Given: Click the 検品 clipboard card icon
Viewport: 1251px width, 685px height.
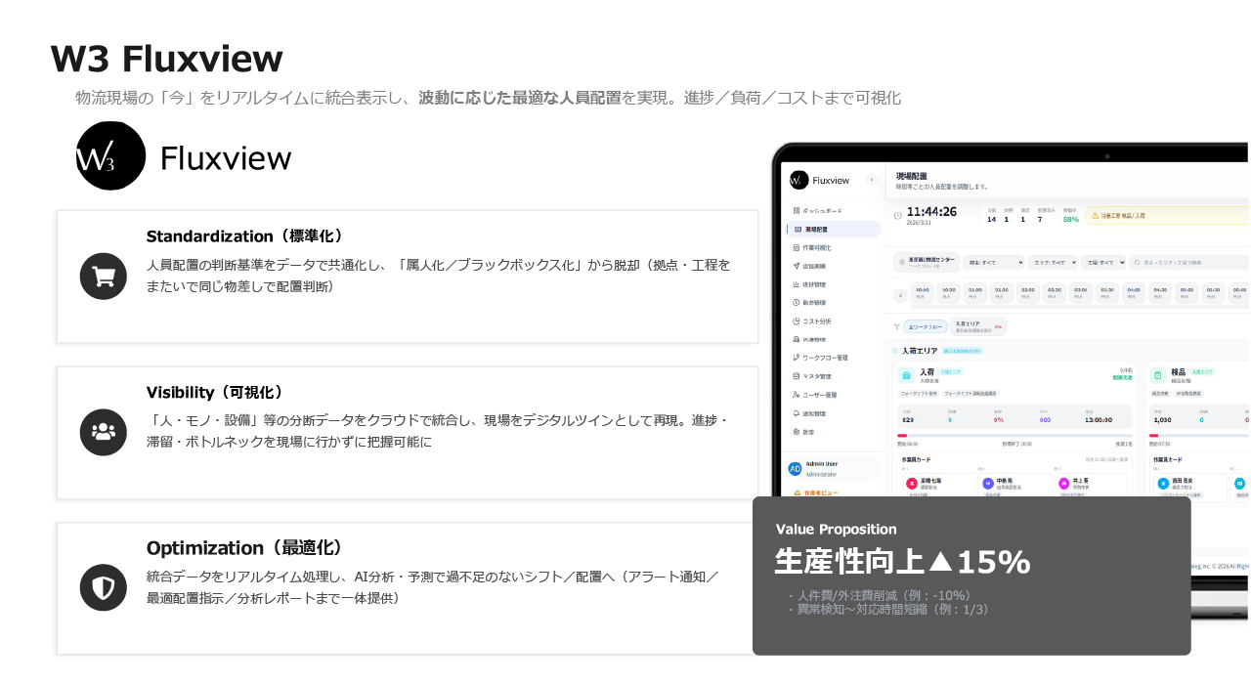Looking at the screenshot, I should [x=1158, y=374].
